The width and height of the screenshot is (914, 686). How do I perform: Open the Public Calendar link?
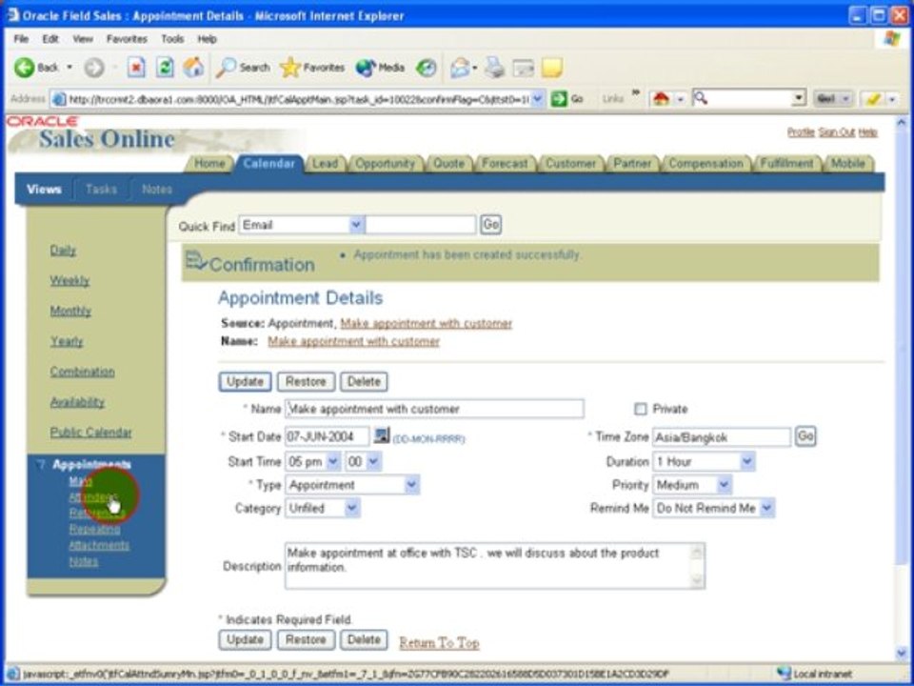pos(91,433)
